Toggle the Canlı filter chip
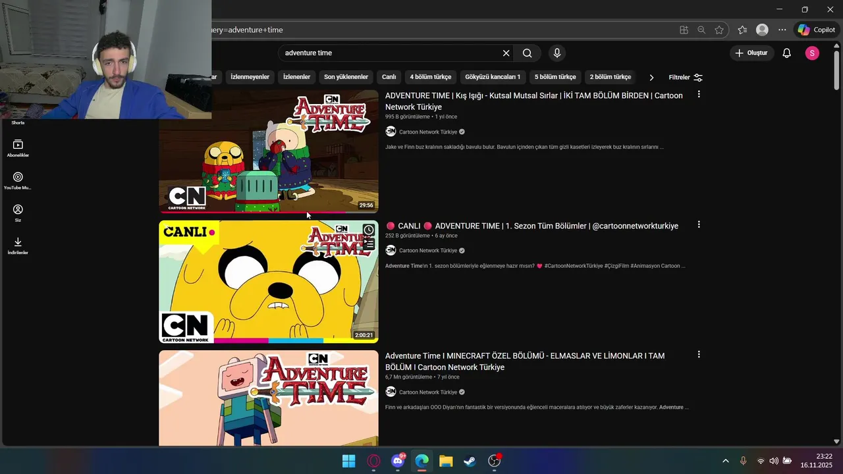 coord(389,77)
